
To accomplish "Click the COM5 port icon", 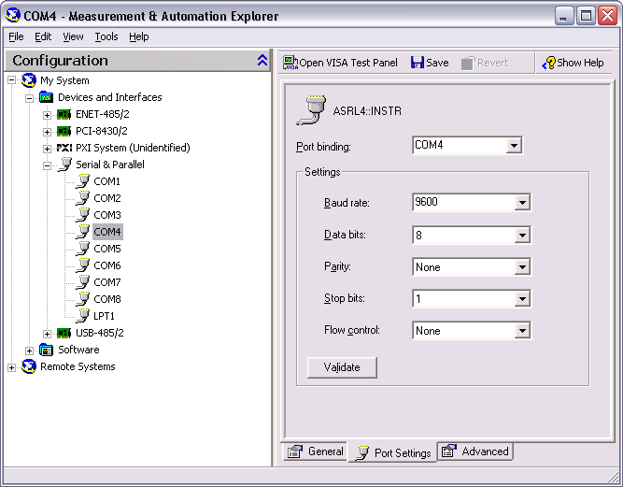I will click(82, 249).
